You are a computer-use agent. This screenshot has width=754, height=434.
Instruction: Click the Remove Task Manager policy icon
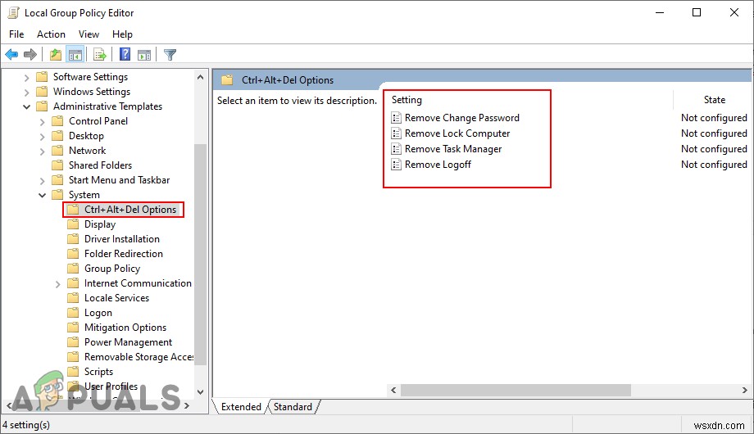[x=396, y=149]
